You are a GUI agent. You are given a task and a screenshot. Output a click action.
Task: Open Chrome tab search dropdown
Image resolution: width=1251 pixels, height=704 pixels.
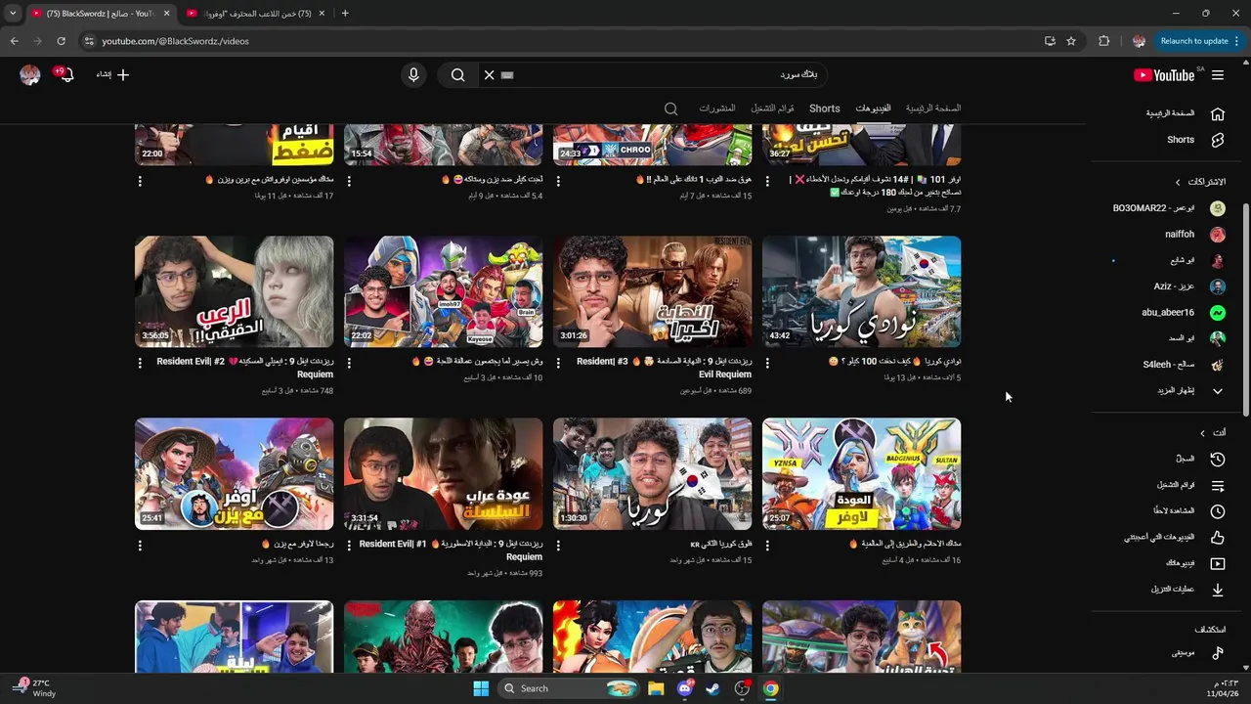tap(13, 14)
